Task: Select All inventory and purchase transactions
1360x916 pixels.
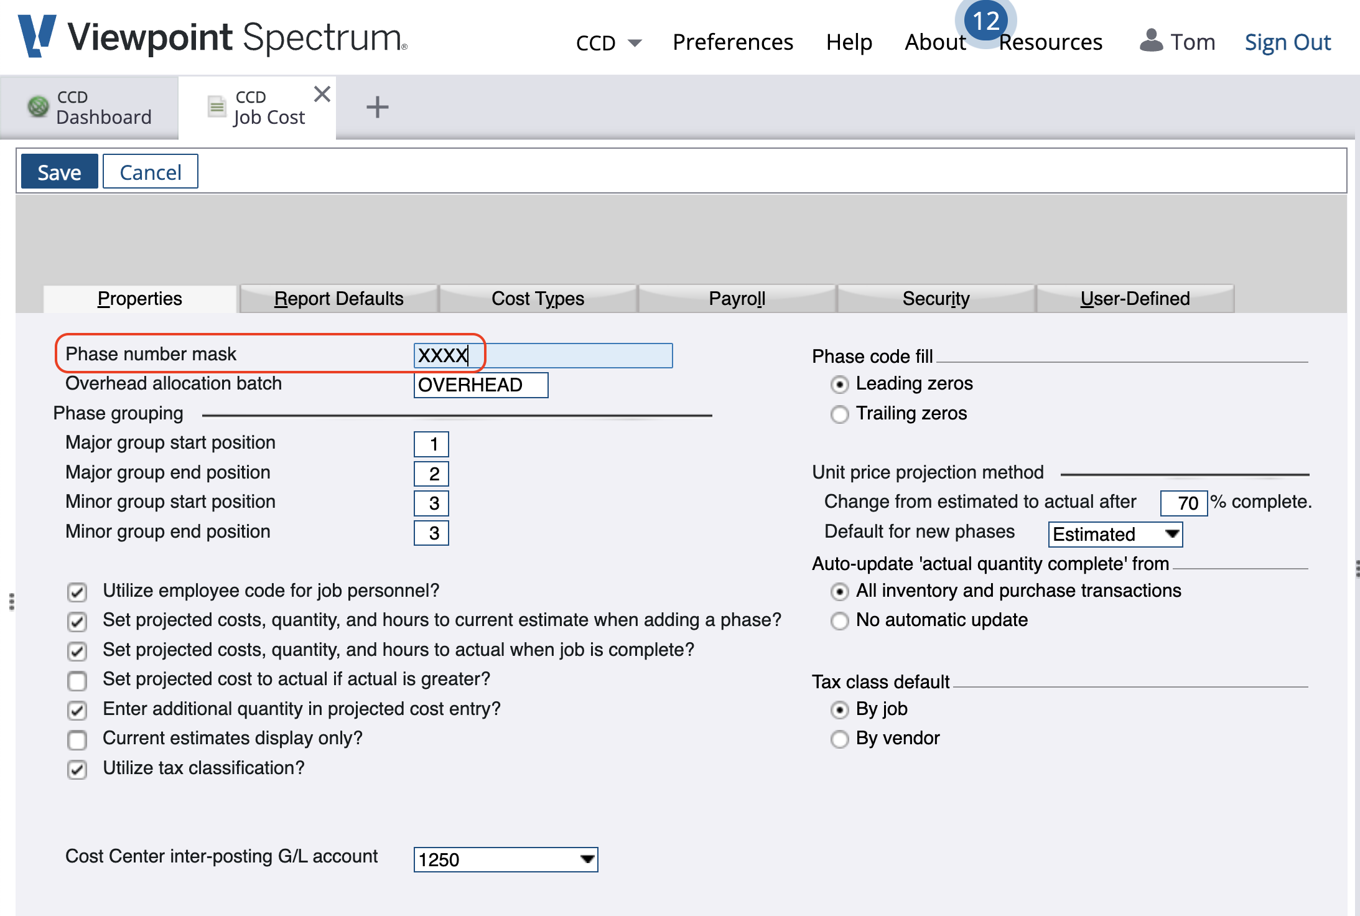Action: point(839,591)
